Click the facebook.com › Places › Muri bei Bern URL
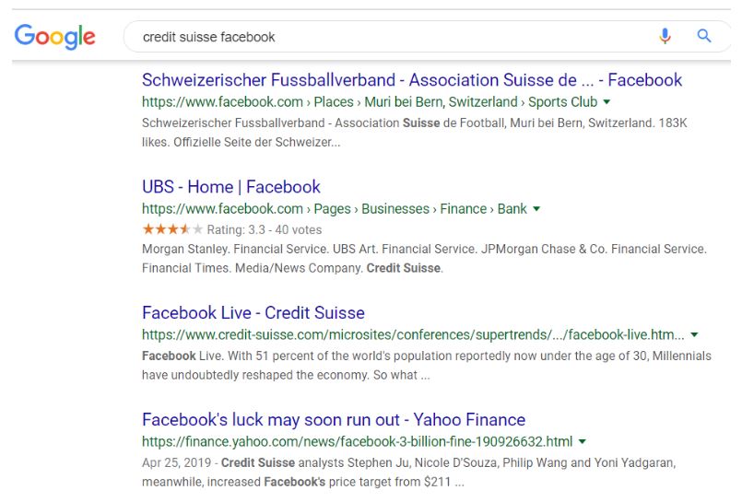Image resolution: width=742 pixels, height=502 pixels. click(370, 101)
